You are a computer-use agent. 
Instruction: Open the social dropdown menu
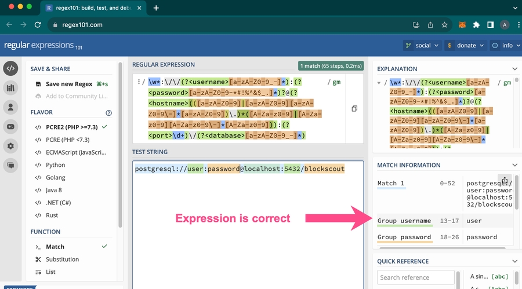422,46
